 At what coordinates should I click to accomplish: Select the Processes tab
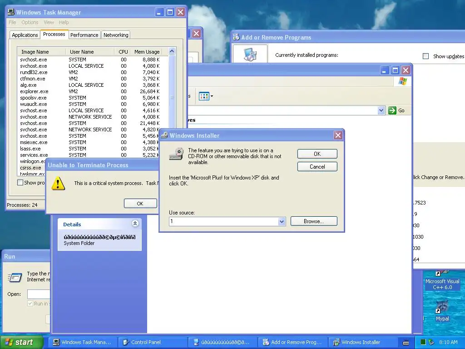pos(54,34)
